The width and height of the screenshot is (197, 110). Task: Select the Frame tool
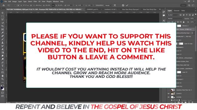tap(2, 29)
